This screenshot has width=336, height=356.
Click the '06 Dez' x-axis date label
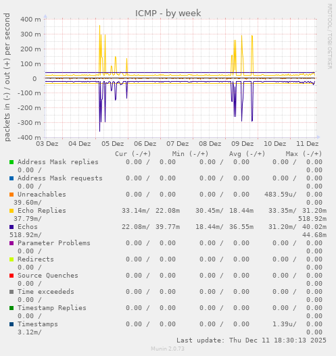(x=145, y=144)
